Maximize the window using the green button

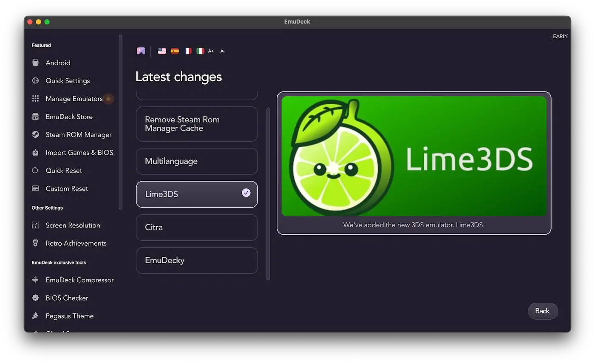(x=47, y=22)
